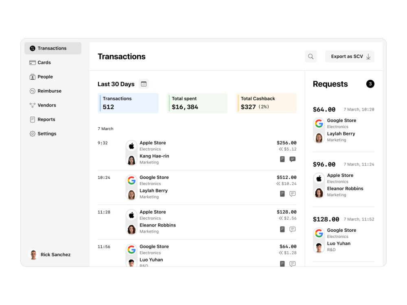Select the Total spent $16,384 card
Viewport: 407px width, 305px height.
click(197, 103)
